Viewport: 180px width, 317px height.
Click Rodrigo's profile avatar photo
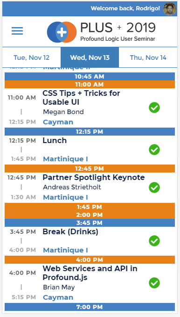[x=170, y=9]
